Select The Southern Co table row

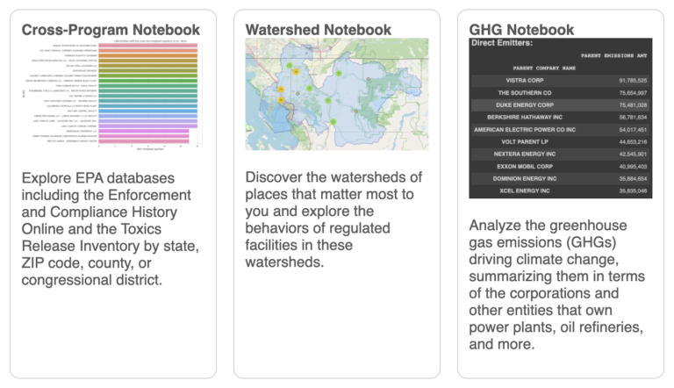561,93
